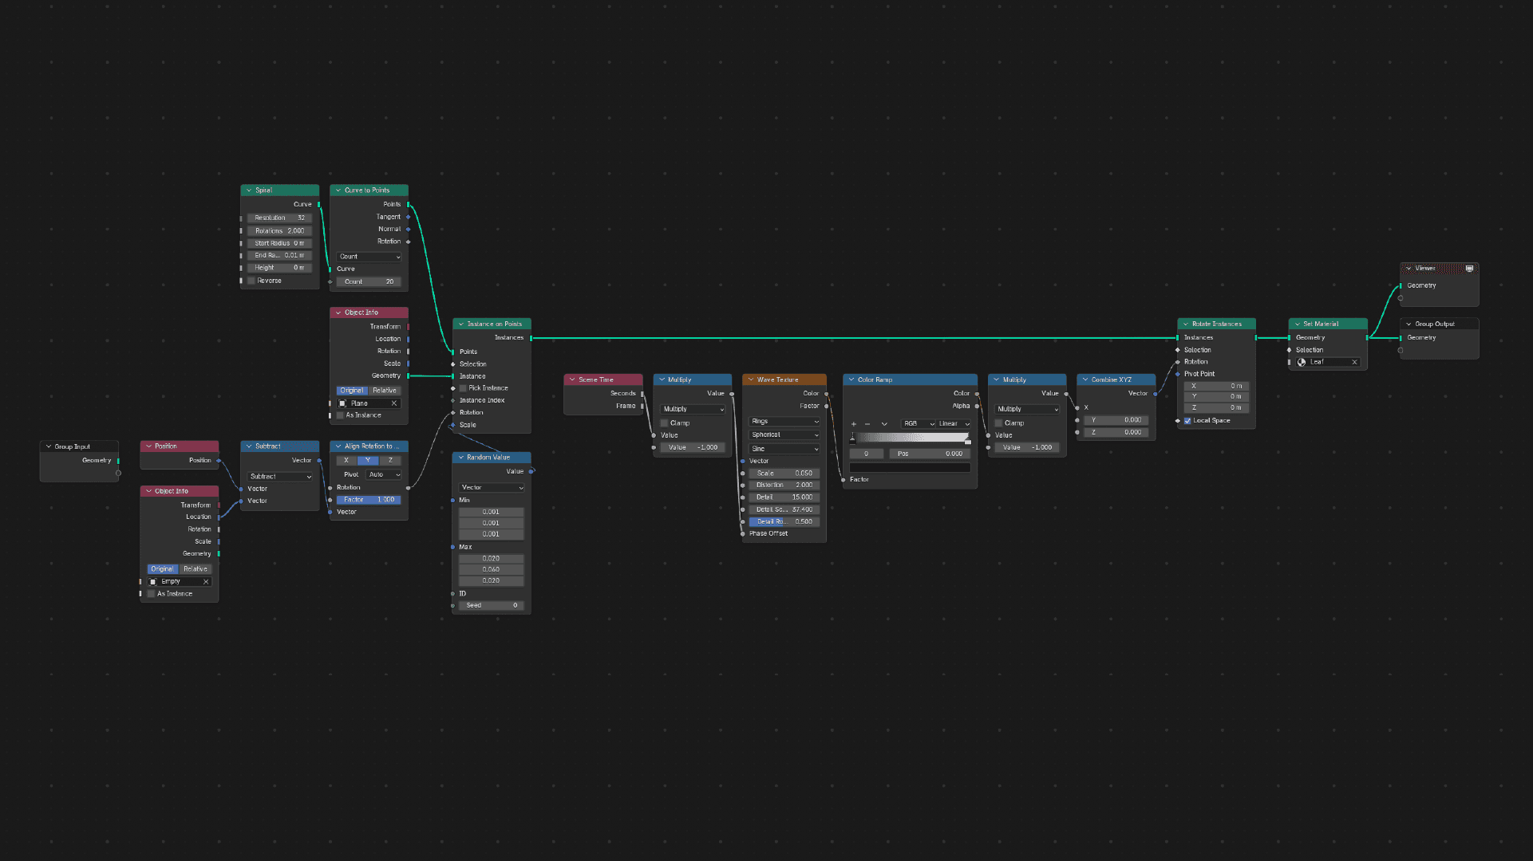Click Original button in Empty Object Info
The width and height of the screenshot is (1533, 861).
[x=162, y=569]
